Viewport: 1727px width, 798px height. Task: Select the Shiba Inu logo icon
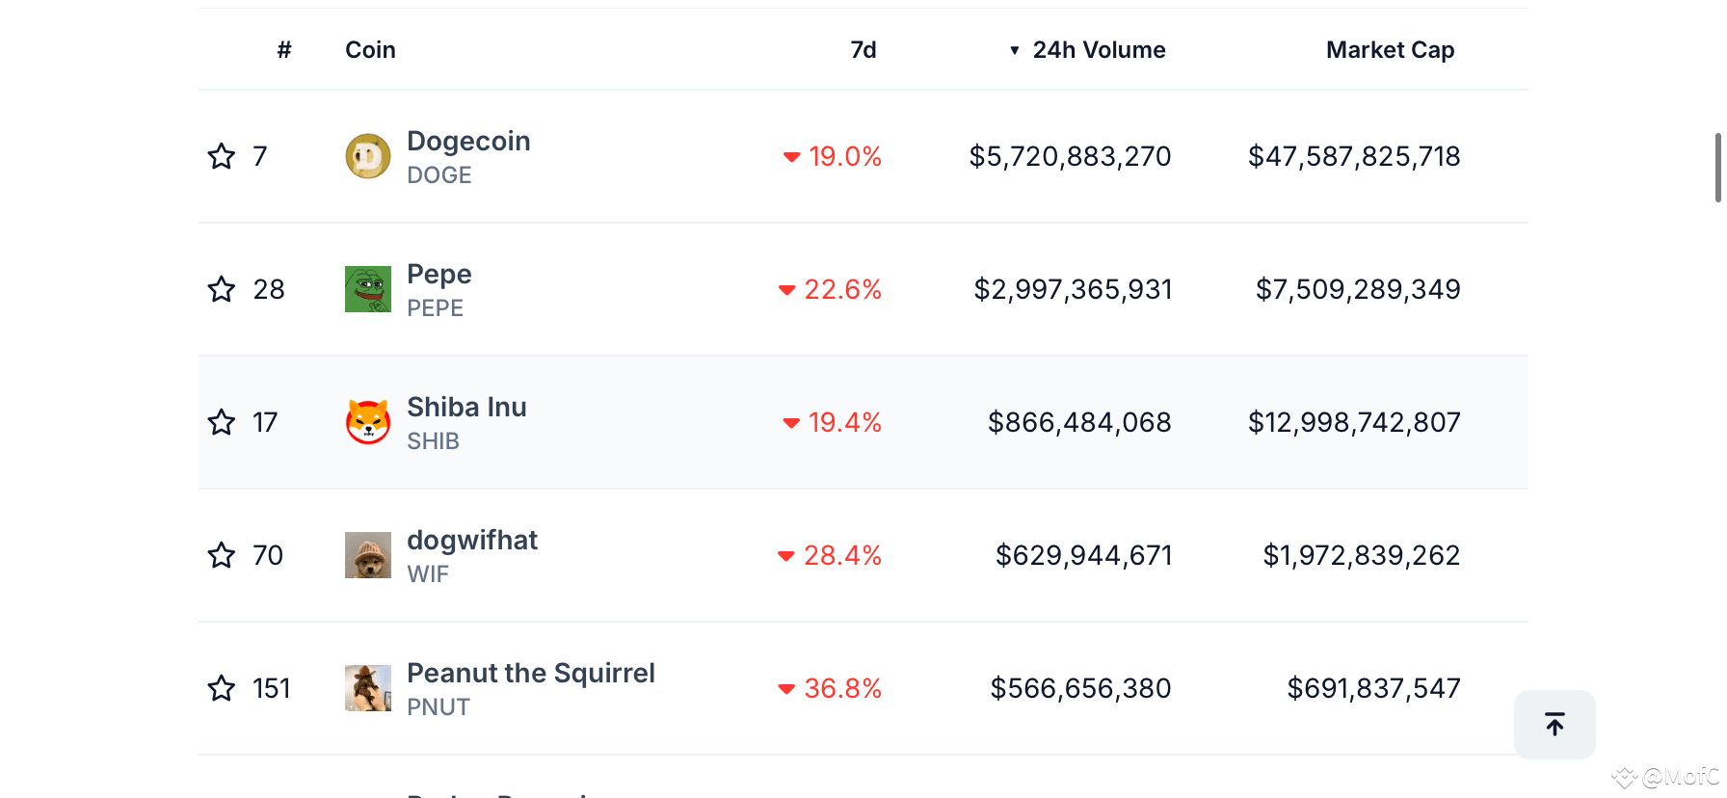[368, 422]
